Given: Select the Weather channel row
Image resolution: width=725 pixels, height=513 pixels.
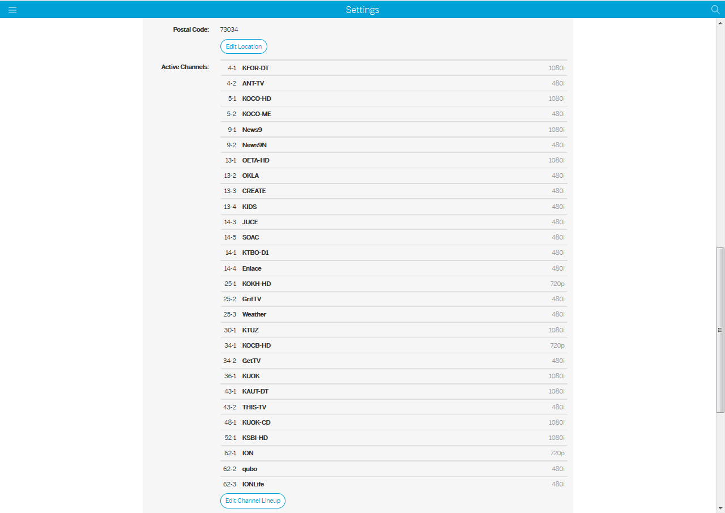Looking at the screenshot, I should (x=394, y=314).
